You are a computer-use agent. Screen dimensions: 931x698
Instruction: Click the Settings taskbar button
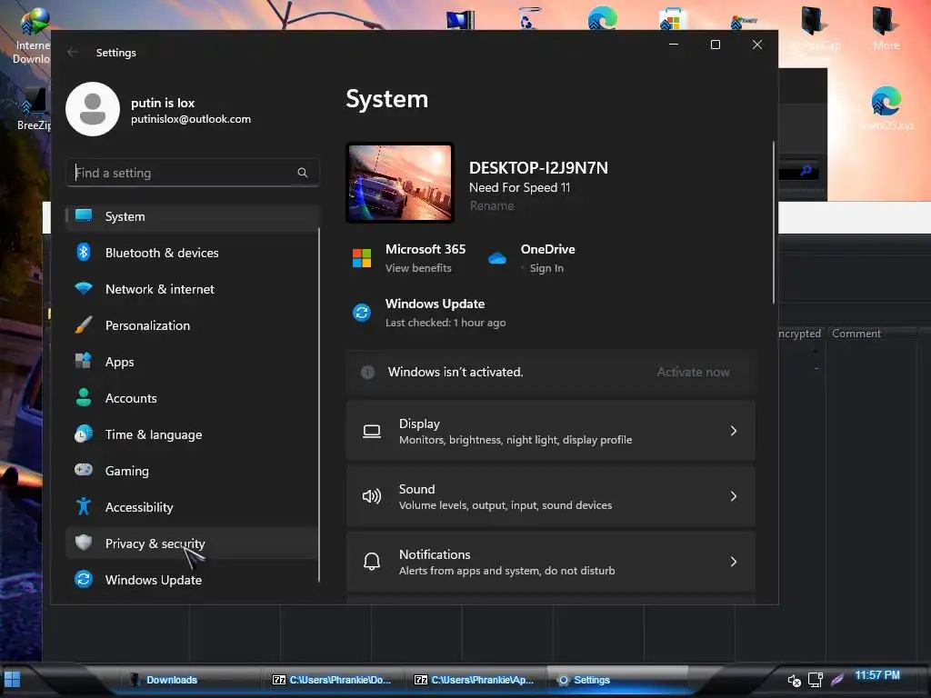617,680
